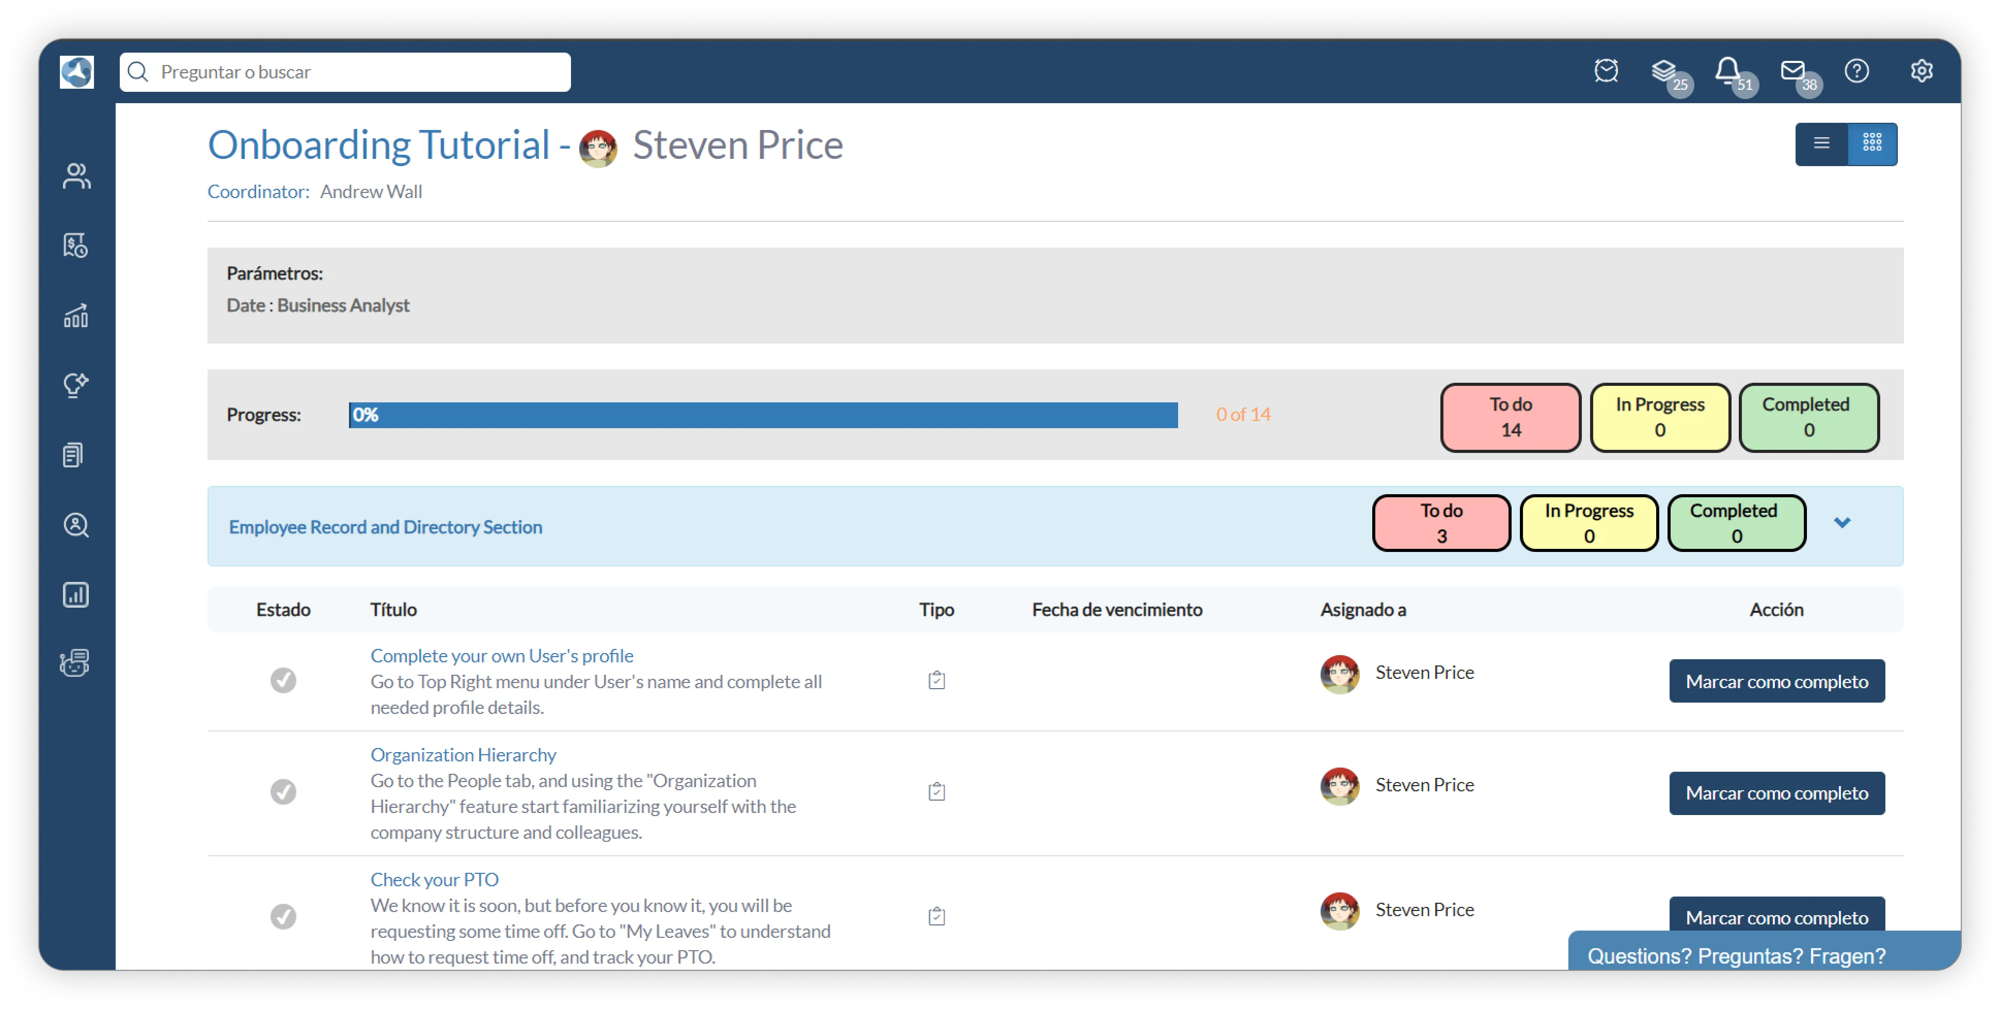Open mail inbox icon with 38 badge
This screenshot has width=2000, height=1009.
coord(1792,71)
